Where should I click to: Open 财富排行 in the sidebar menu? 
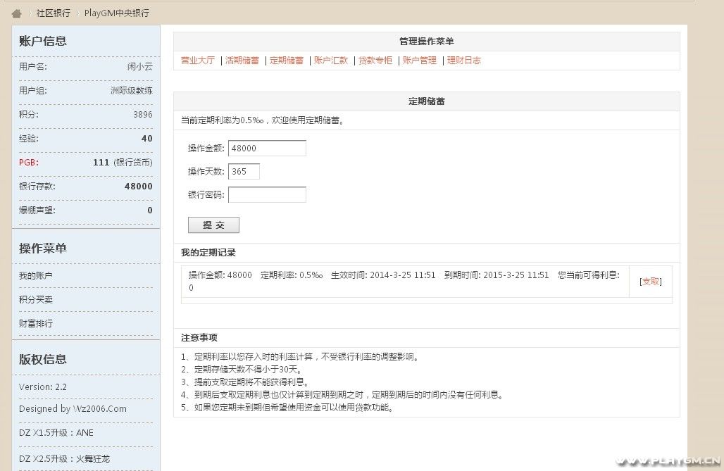[36, 324]
